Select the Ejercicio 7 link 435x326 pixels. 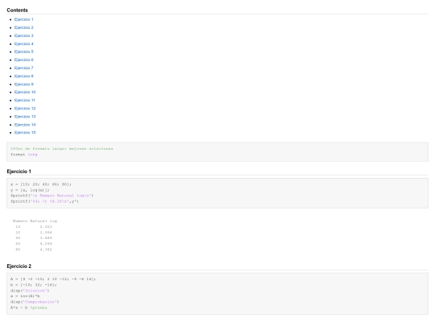24,68
